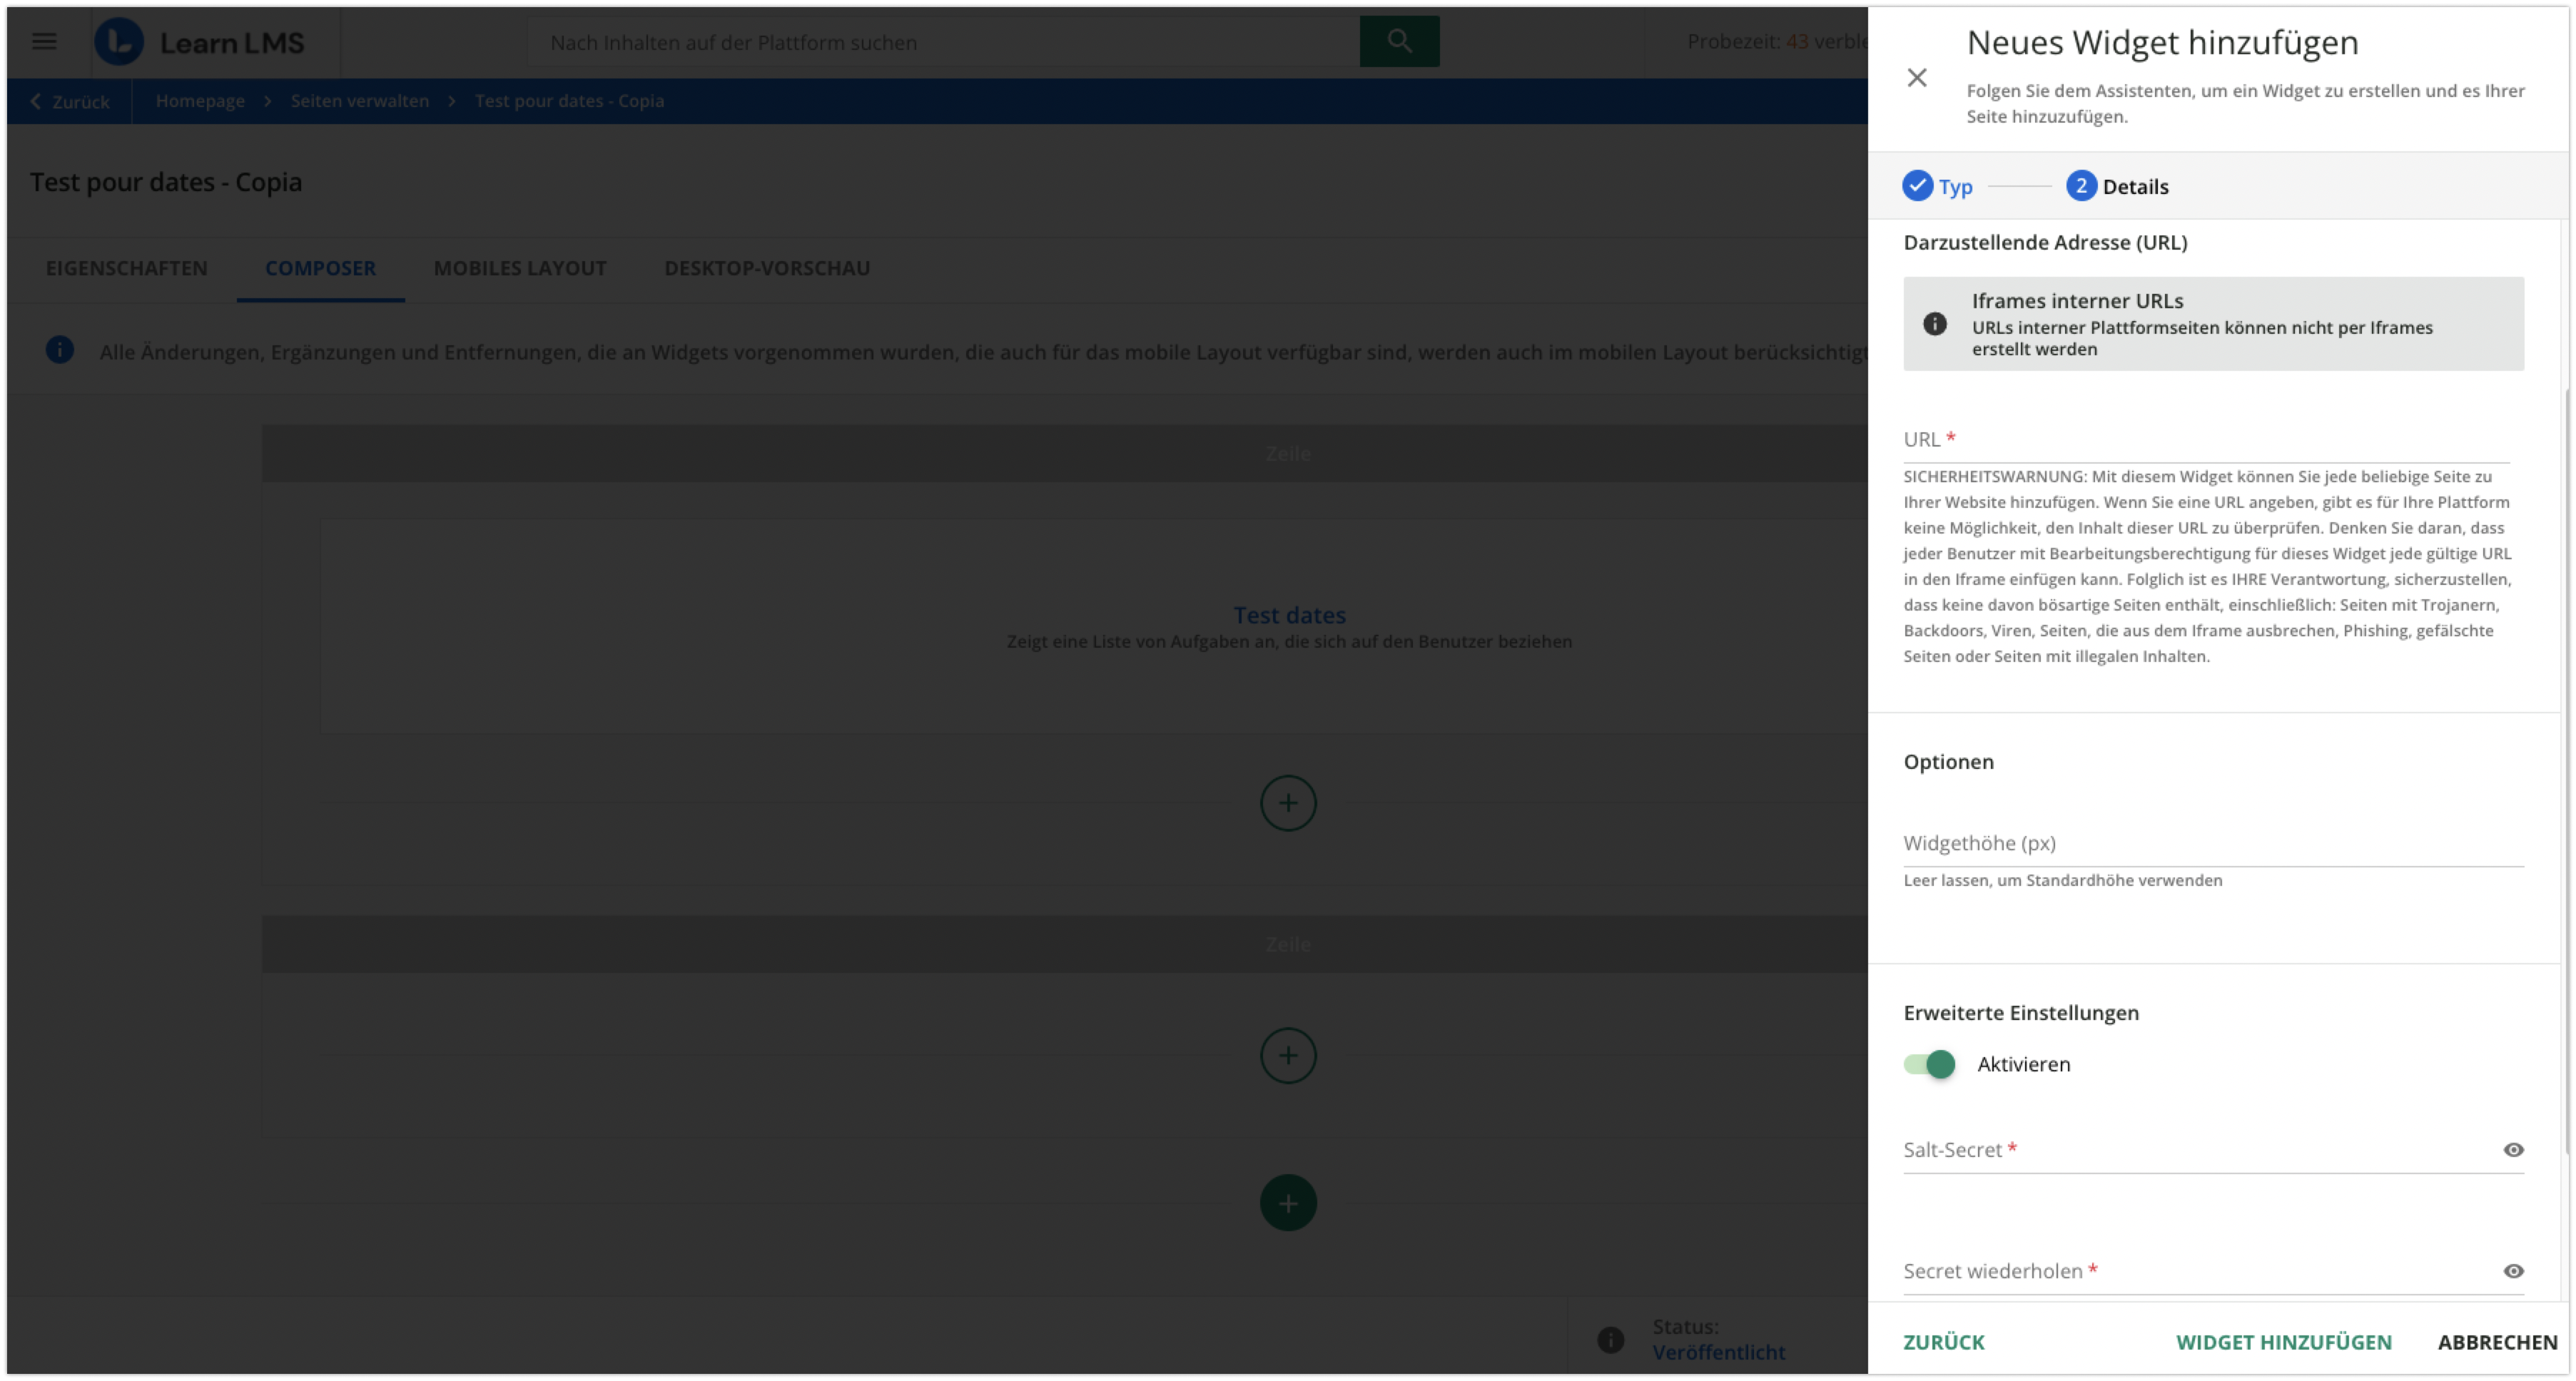Click Test pour dates - Copia breadcrumb
Viewport: 2576px width, 1381px height.
(569, 101)
